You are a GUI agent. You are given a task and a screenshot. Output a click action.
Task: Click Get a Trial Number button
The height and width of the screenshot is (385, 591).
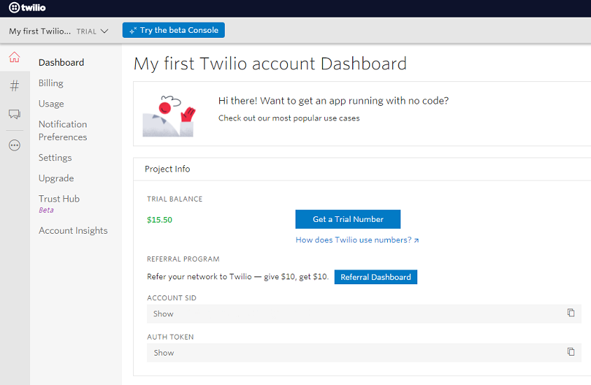click(348, 219)
